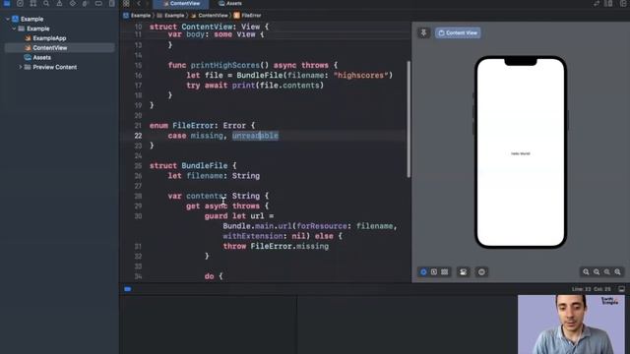630x354 pixels.
Task: Select Live preview mode button
Action: point(423,272)
